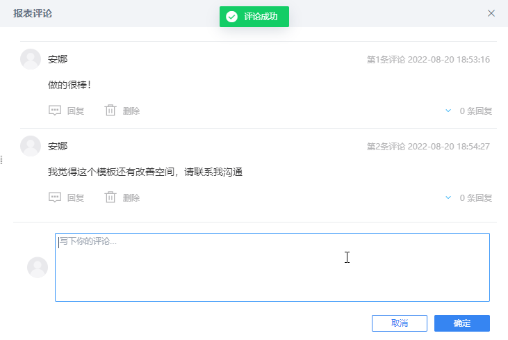
Task: Show "0 条回复" for first comment
Action: tap(476, 111)
